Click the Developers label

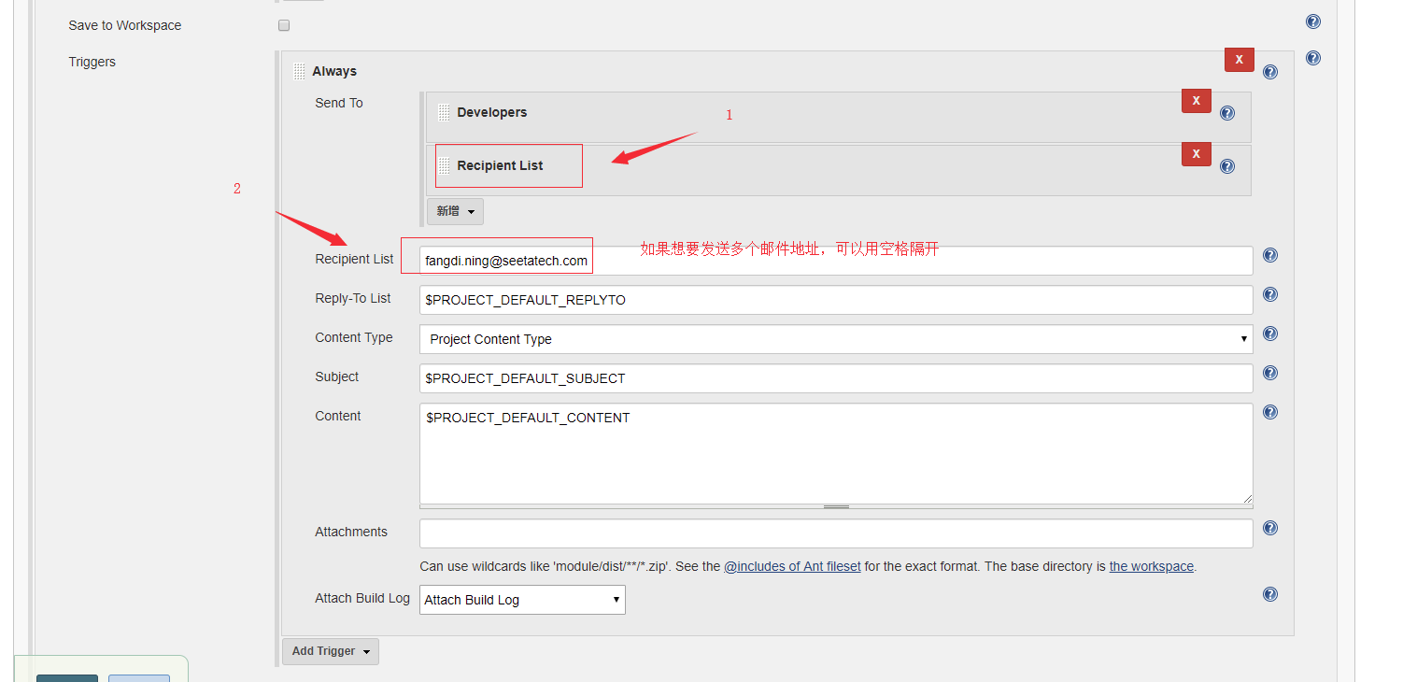(x=492, y=112)
